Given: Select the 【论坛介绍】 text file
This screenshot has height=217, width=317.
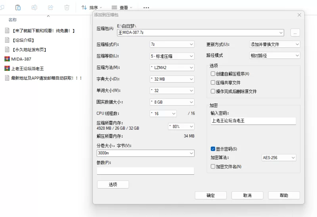Looking at the screenshot, I should 19,40.
